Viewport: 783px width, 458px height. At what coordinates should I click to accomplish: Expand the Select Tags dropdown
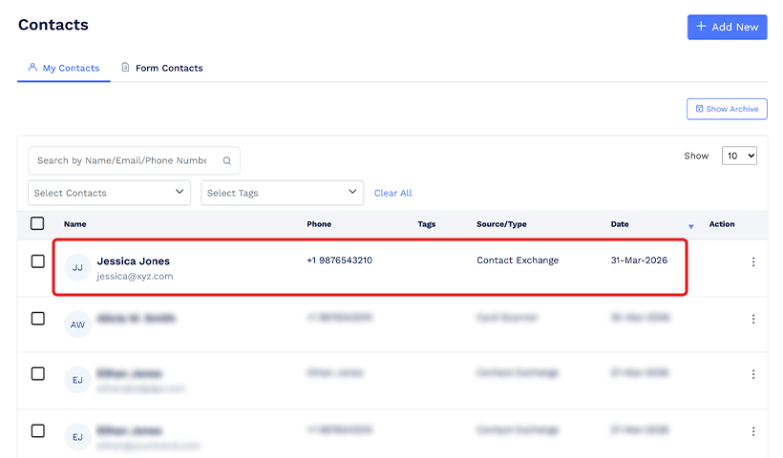[282, 193]
